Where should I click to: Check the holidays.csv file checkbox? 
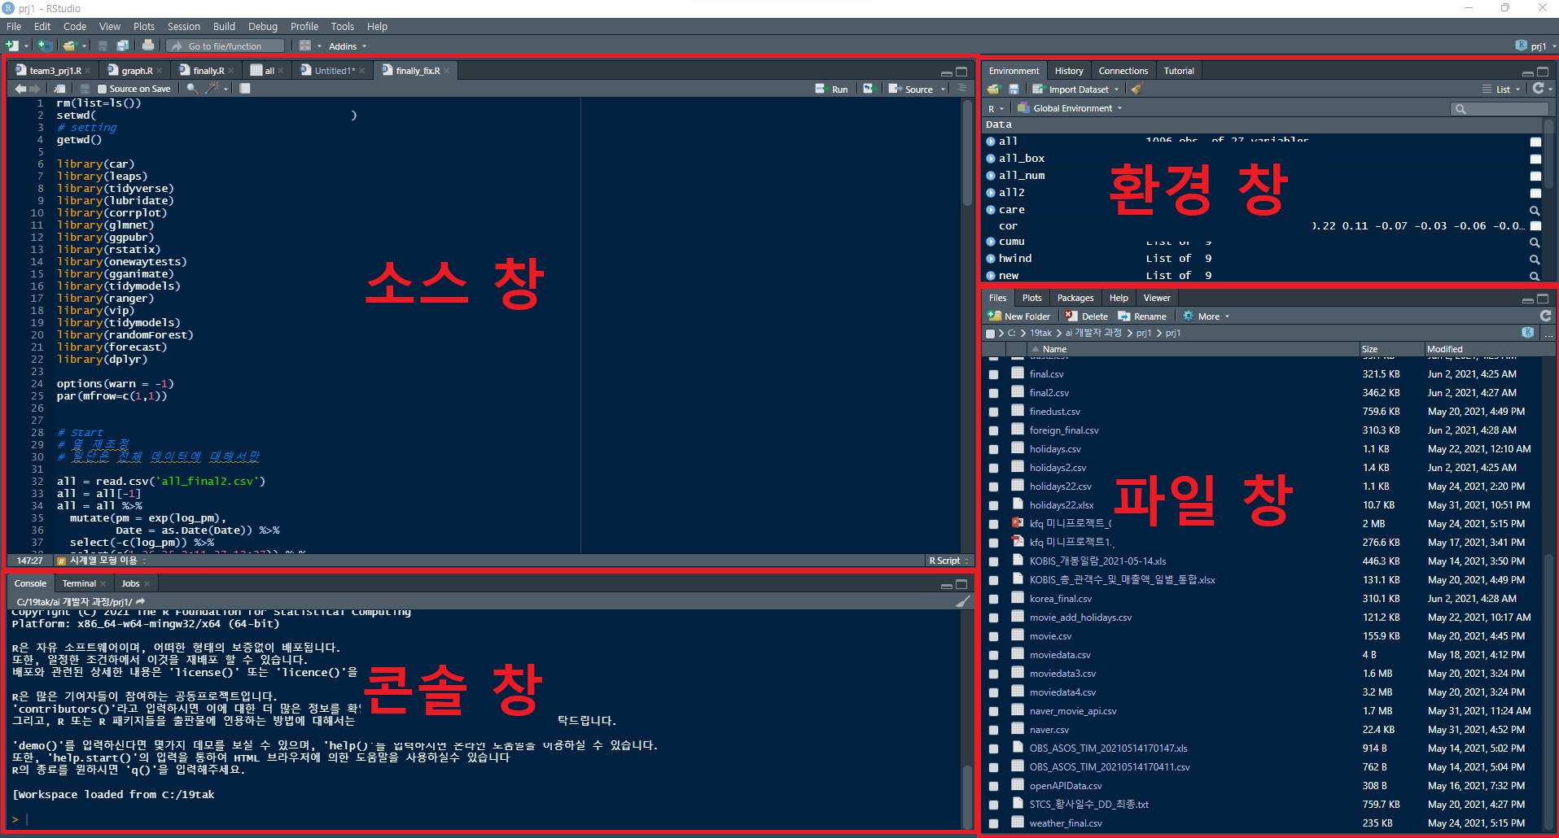point(993,449)
